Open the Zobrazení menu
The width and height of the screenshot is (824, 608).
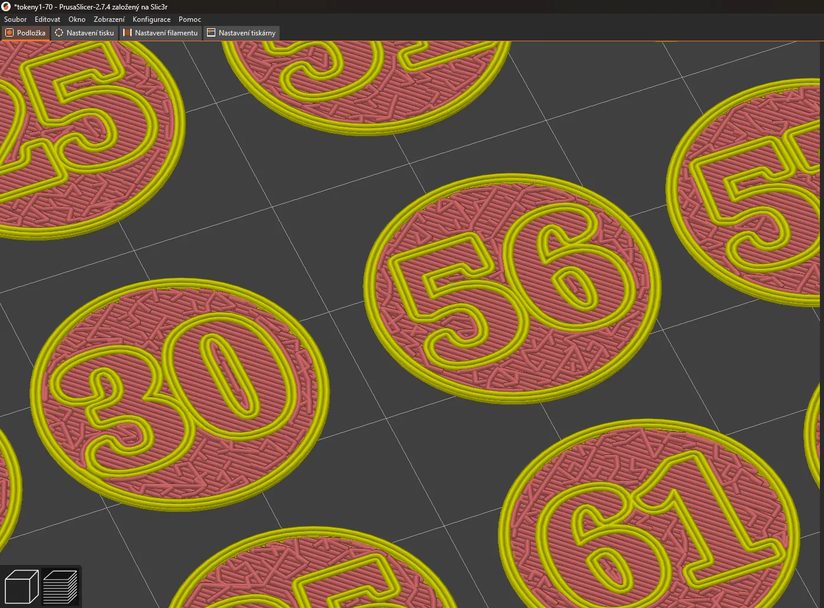(109, 19)
